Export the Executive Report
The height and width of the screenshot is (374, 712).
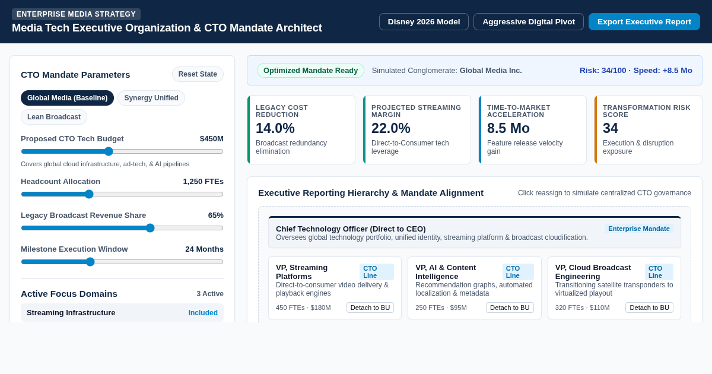(x=644, y=21)
